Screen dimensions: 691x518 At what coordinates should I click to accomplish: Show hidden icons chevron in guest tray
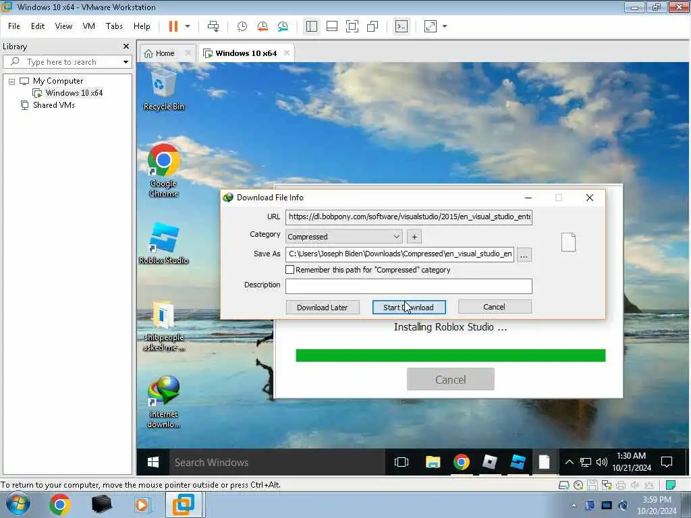[570, 462]
